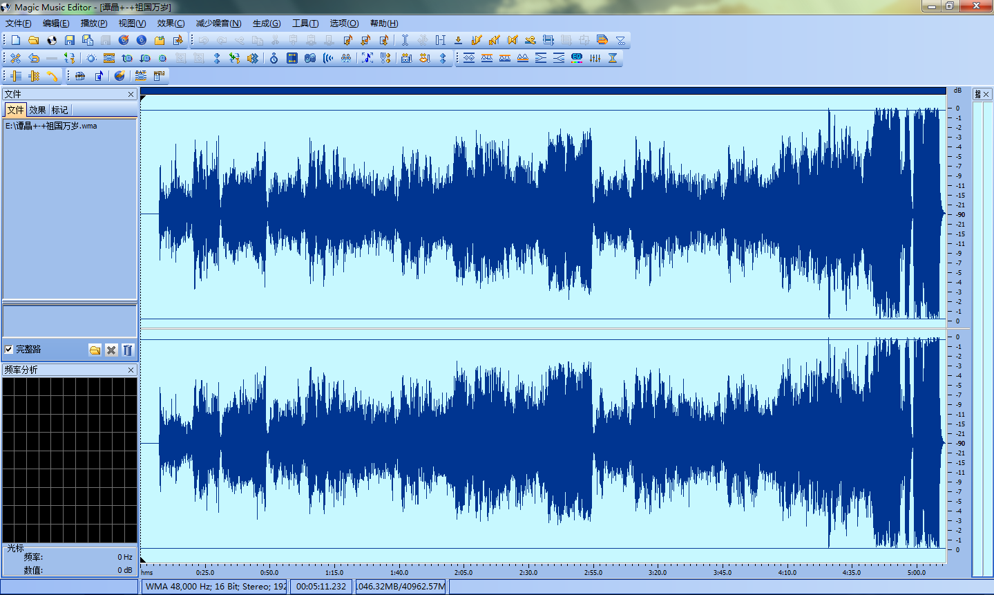
Task: Click the folder icon in file panel bottom
Action: click(x=95, y=350)
